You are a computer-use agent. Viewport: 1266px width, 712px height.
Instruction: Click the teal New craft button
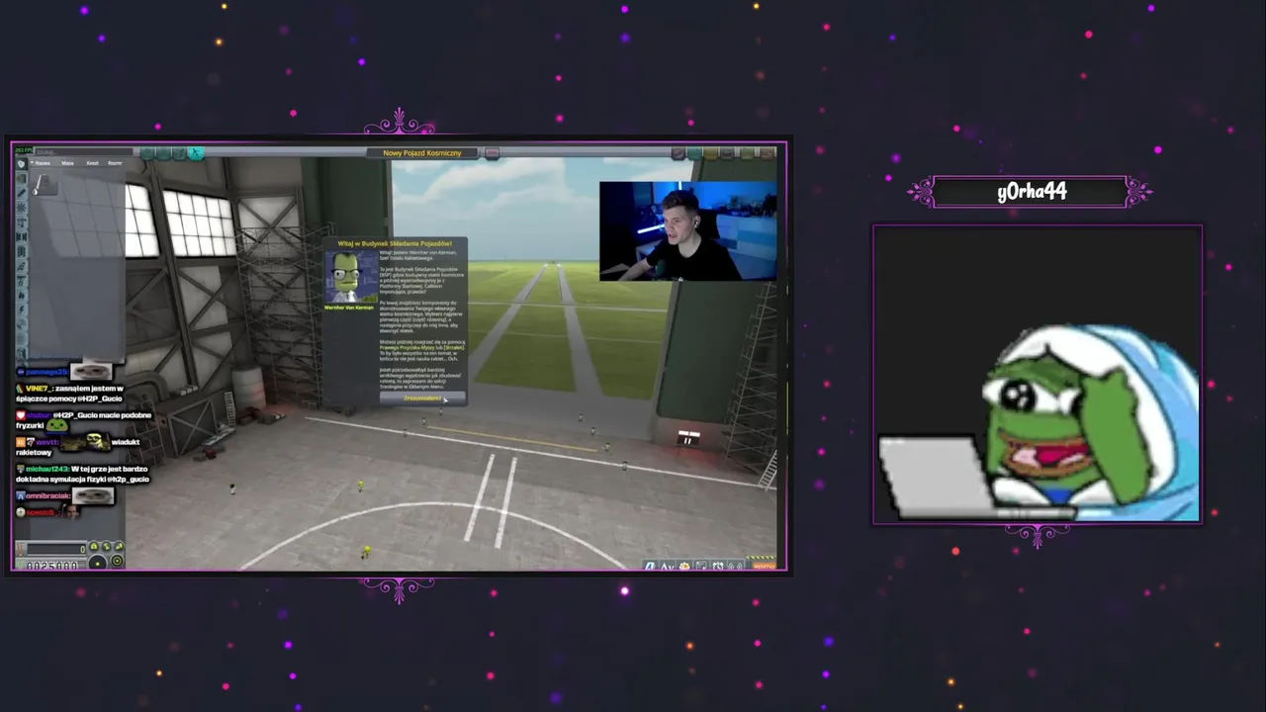[694, 153]
